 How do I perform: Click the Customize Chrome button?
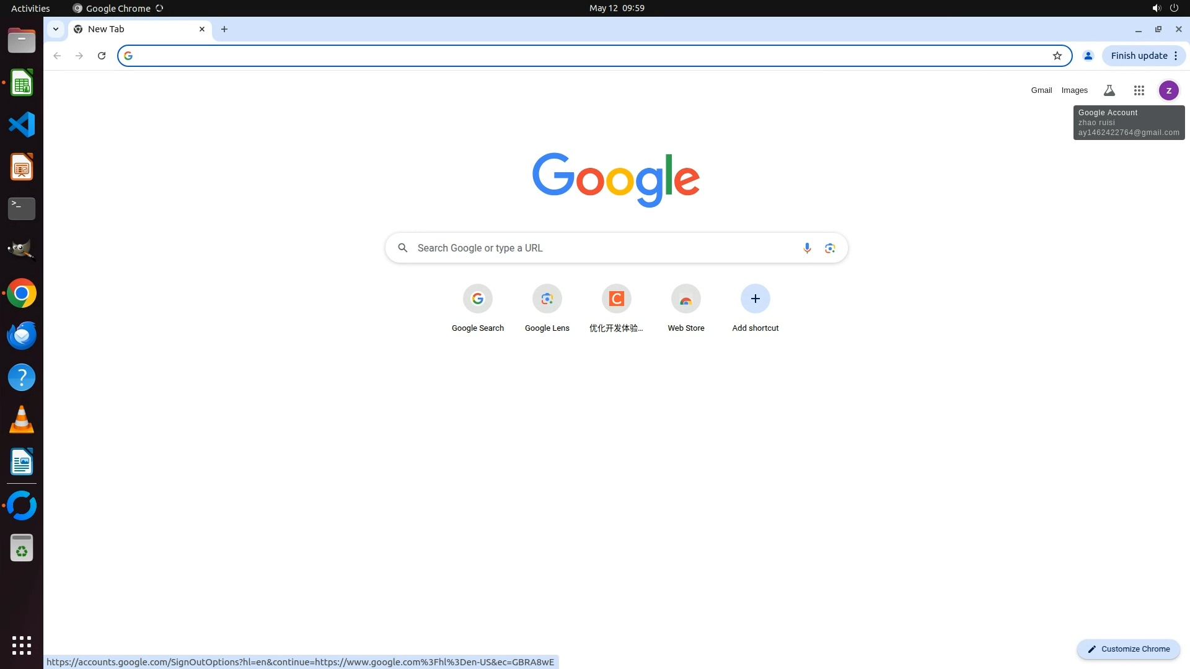click(x=1128, y=649)
